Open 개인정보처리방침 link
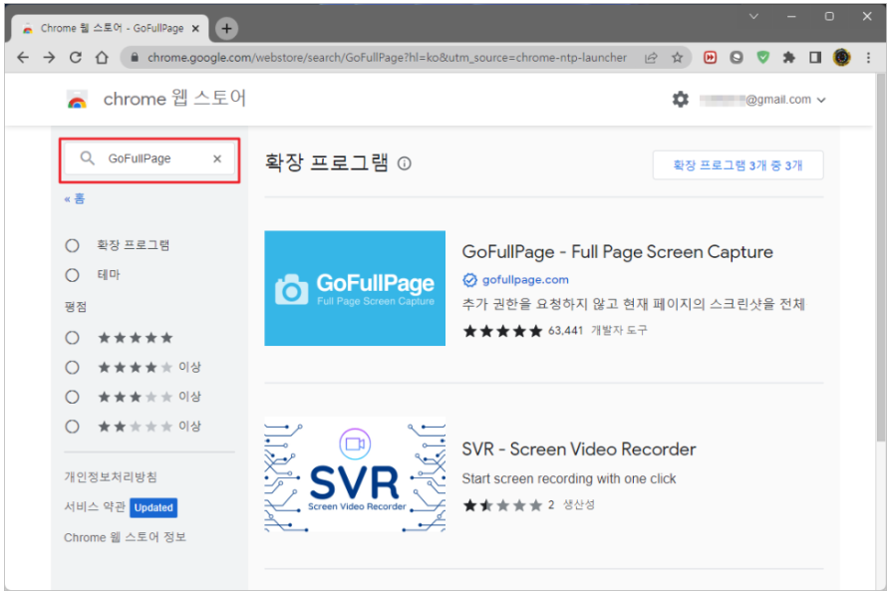This screenshot has width=891, height=595. click(111, 477)
